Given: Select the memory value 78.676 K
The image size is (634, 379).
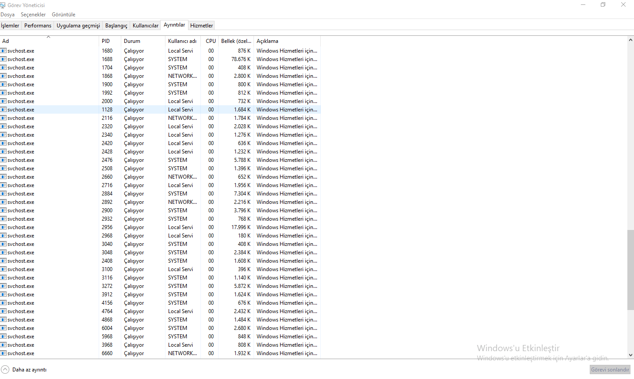Looking at the screenshot, I should pyautogui.click(x=241, y=59).
